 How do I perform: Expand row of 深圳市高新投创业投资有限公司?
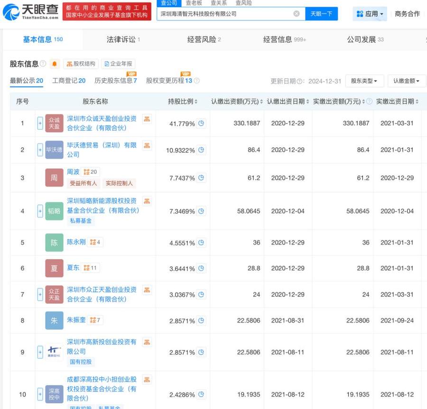coord(40,352)
